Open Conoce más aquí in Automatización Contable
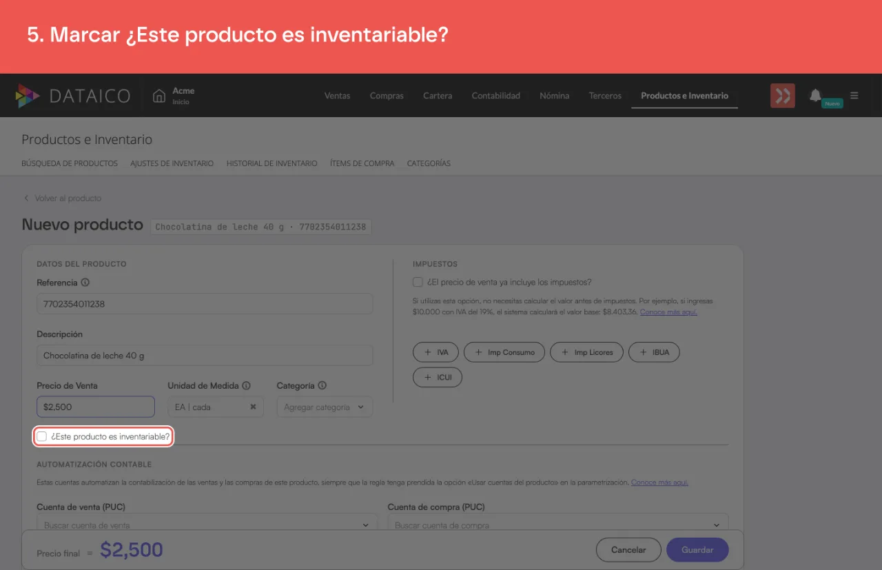Screen dimensions: 882x570 [x=659, y=482]
